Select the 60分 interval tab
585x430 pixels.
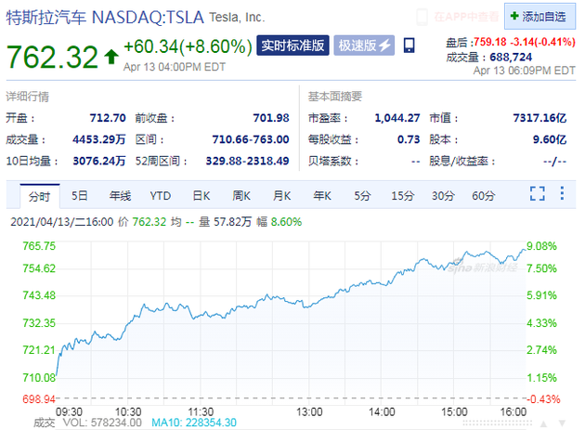(x=484, y=196)
